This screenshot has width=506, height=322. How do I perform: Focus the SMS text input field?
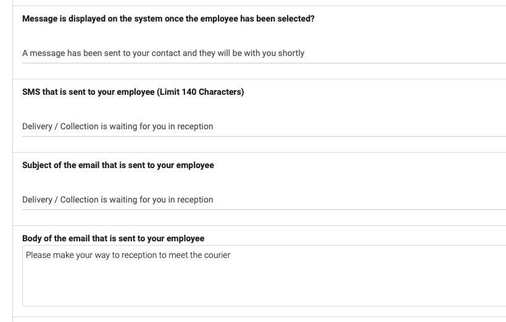[x=264, y=126]
